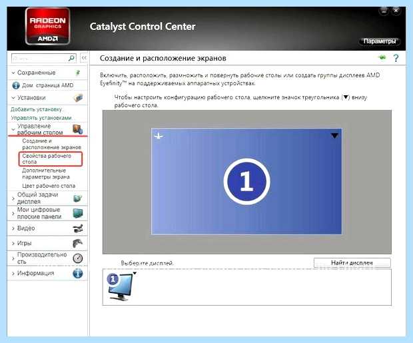Image resolution: width=413 pixels, height=343 pixels.
Task: Click the Производительность gauge icon
Action: [x=78, y=258]
